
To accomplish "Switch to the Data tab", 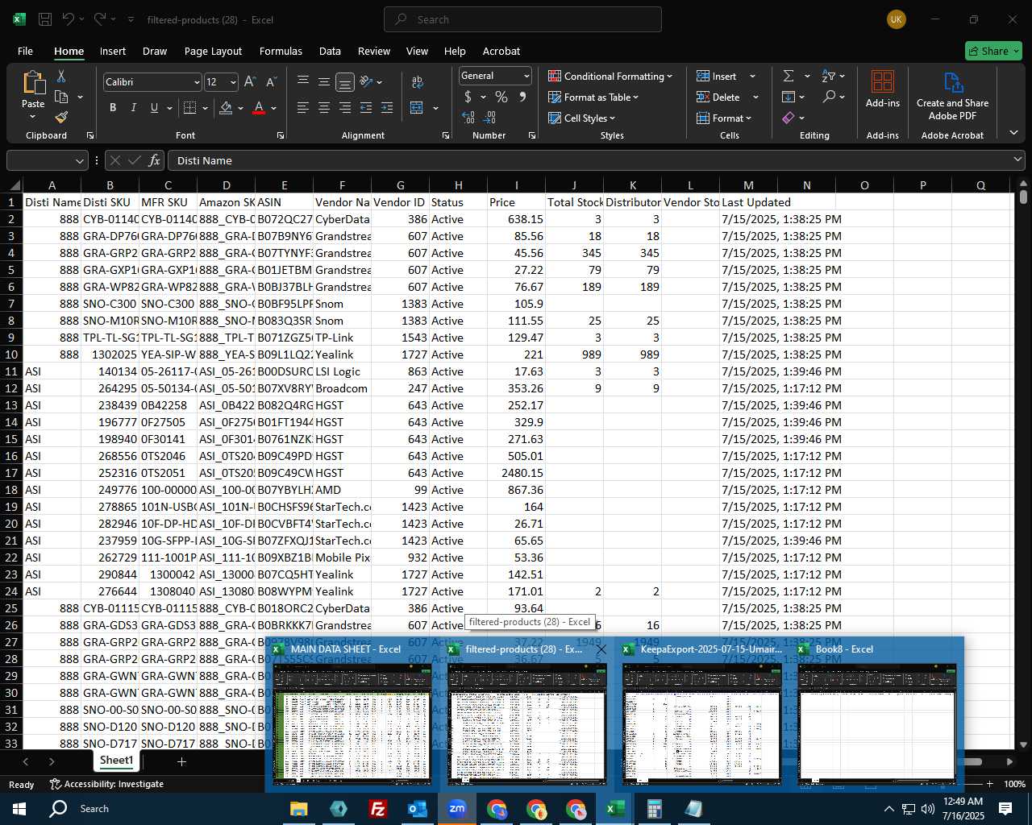I will pyautogui.click(x=330, y=51).
